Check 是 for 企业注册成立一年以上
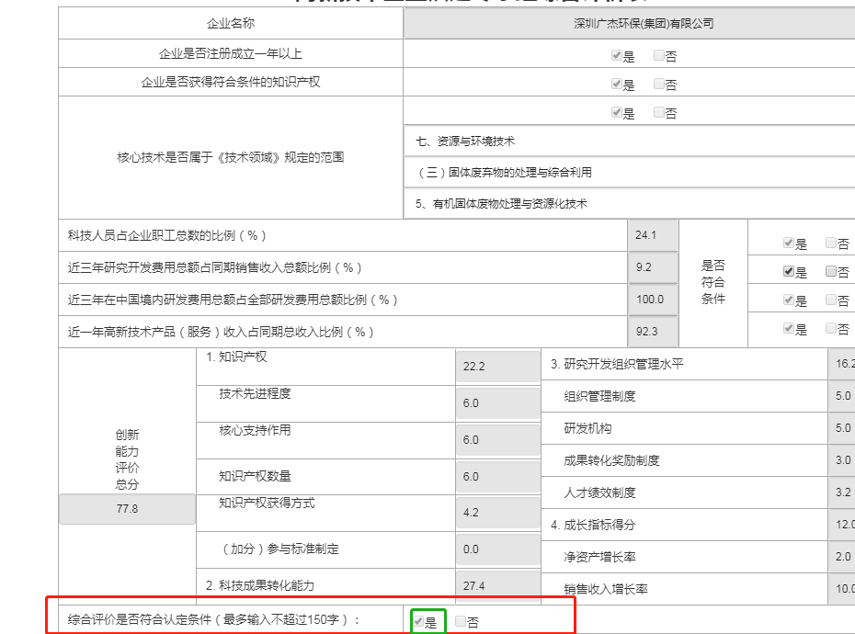 tap(617, 55)
